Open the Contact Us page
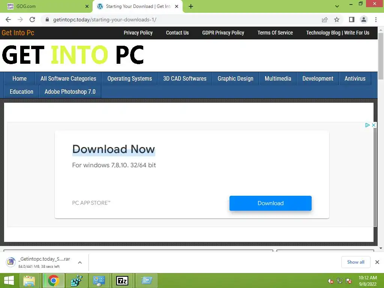Image resolution: width=384 pixels, height=288 pixels. [x=177, y=33]
